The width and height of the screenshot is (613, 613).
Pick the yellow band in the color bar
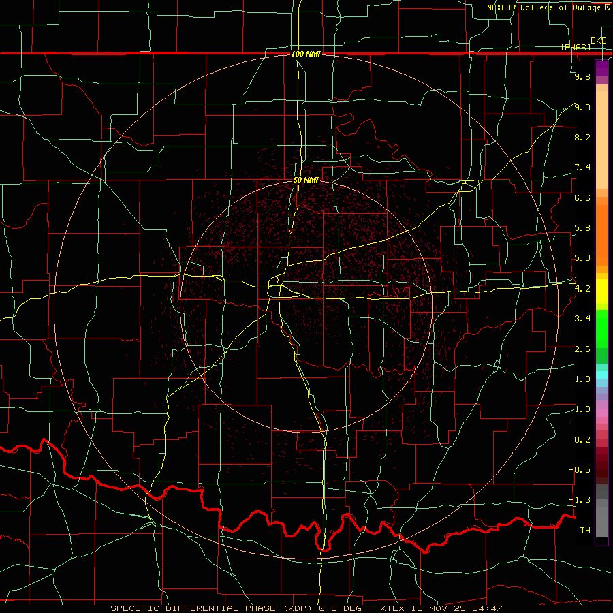pyautogui.click(x=601, y=292)
